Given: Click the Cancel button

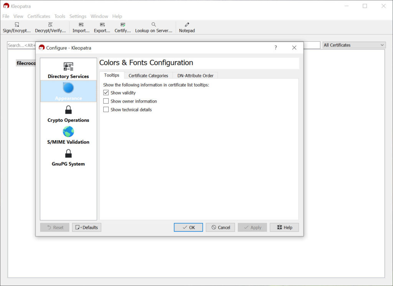Looking at the screenshot, I should (220, 227).
